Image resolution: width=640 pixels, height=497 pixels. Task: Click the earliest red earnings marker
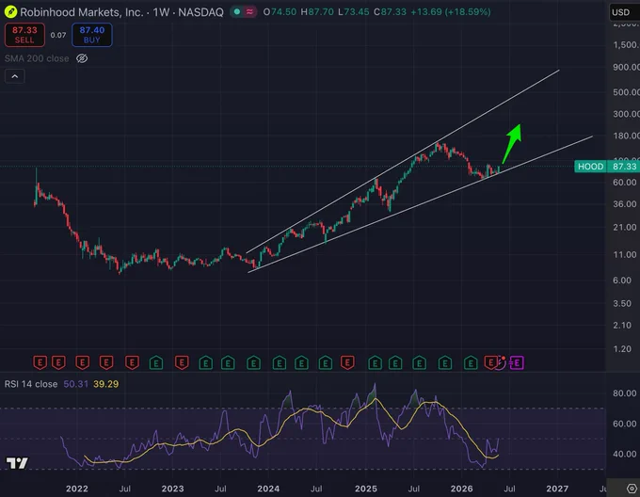40,362
